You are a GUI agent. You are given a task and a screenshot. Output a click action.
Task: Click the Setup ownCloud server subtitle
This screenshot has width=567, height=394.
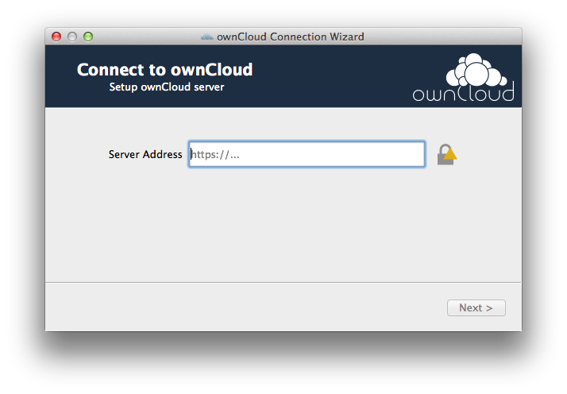[x=167, y=87]
